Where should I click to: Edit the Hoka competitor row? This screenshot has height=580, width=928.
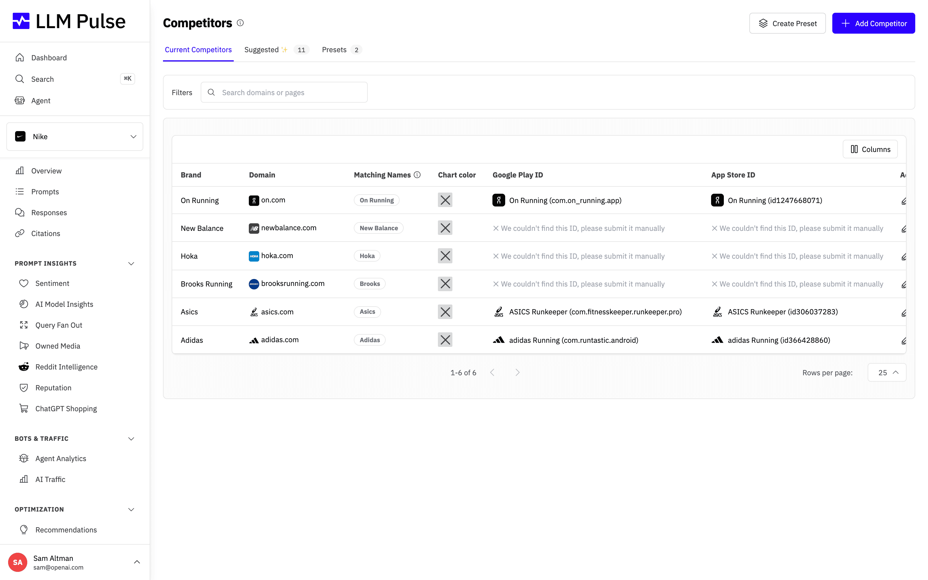(x=903, y=257)
